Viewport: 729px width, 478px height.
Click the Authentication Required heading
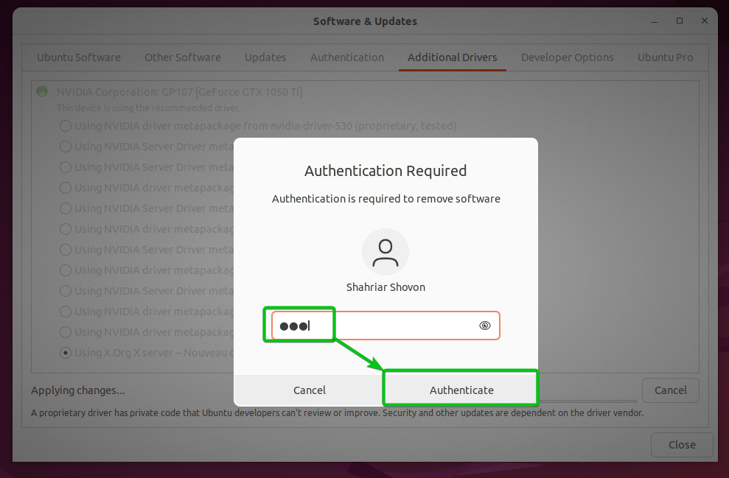386,171
